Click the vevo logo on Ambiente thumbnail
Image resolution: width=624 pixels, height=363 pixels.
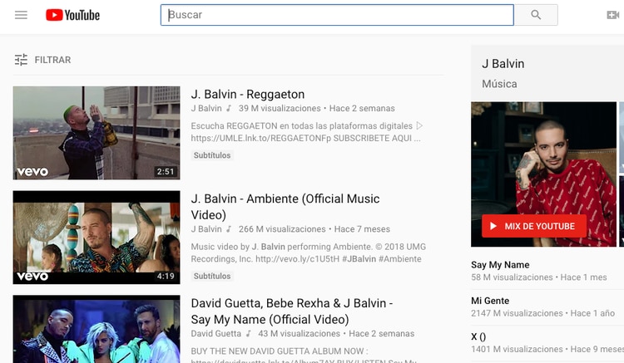[32, 277]
